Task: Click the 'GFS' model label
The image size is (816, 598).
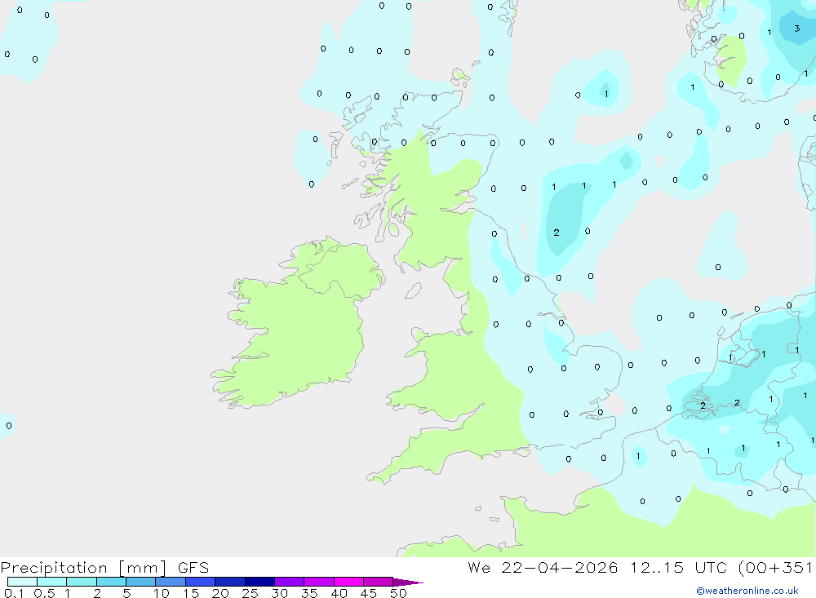Action: click(193, 567)
